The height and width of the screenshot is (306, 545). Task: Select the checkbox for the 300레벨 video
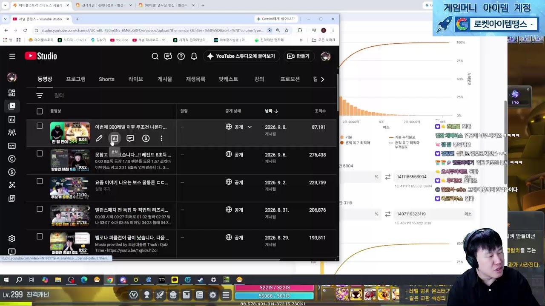pyautogui.click(x=40, y=126)
